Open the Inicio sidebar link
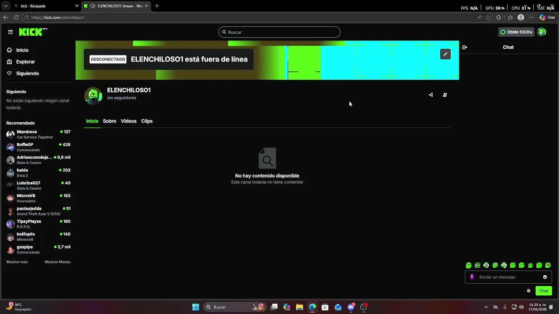 17,50
